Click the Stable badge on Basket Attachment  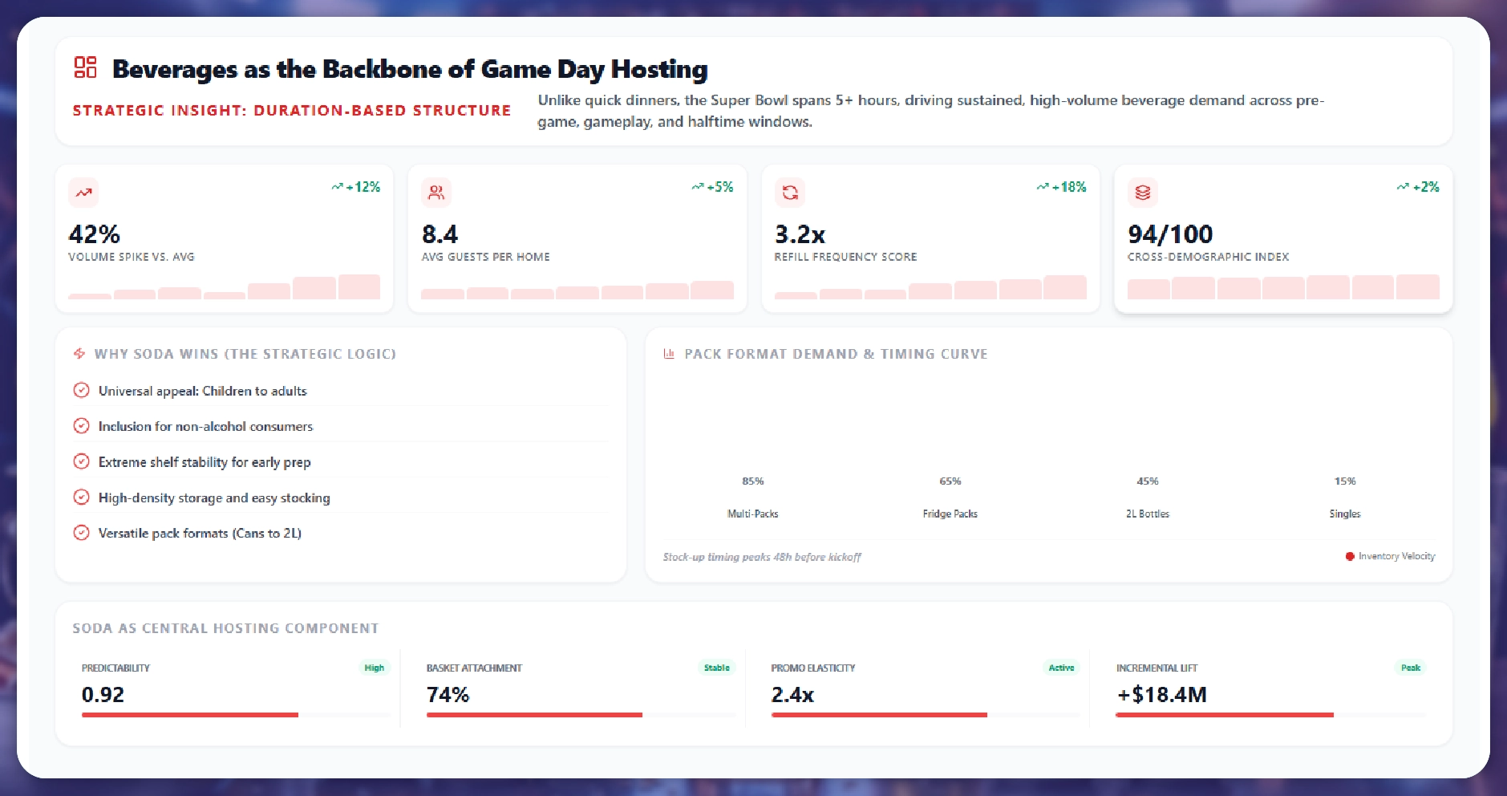pyautogui.click(x=716, y=668)
